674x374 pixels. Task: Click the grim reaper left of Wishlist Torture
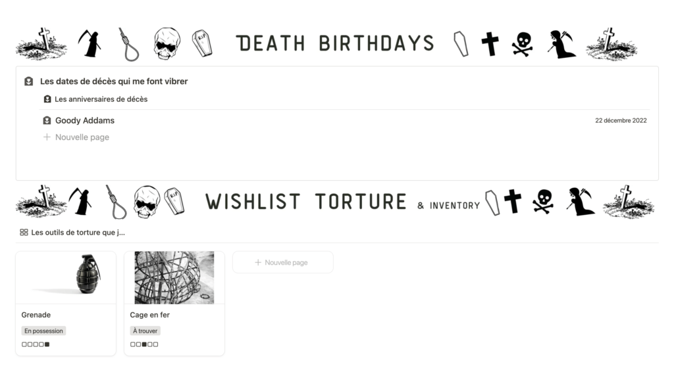80,201
